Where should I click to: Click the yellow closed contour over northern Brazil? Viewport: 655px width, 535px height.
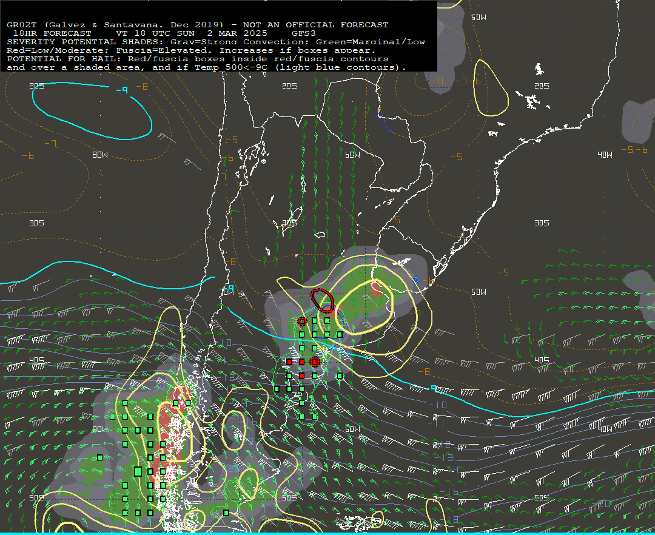(491, 88)
